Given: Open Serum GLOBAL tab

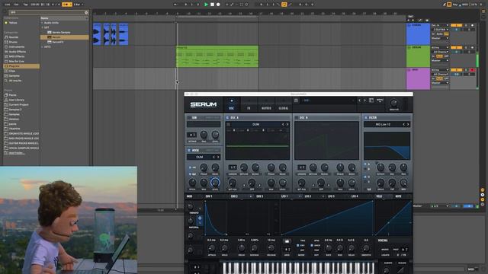Looking at the screenshot, I should [x=283, y=105].
